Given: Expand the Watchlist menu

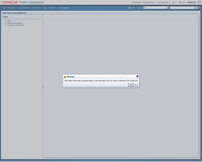Looking at the screenshot, I should (53, 8).
